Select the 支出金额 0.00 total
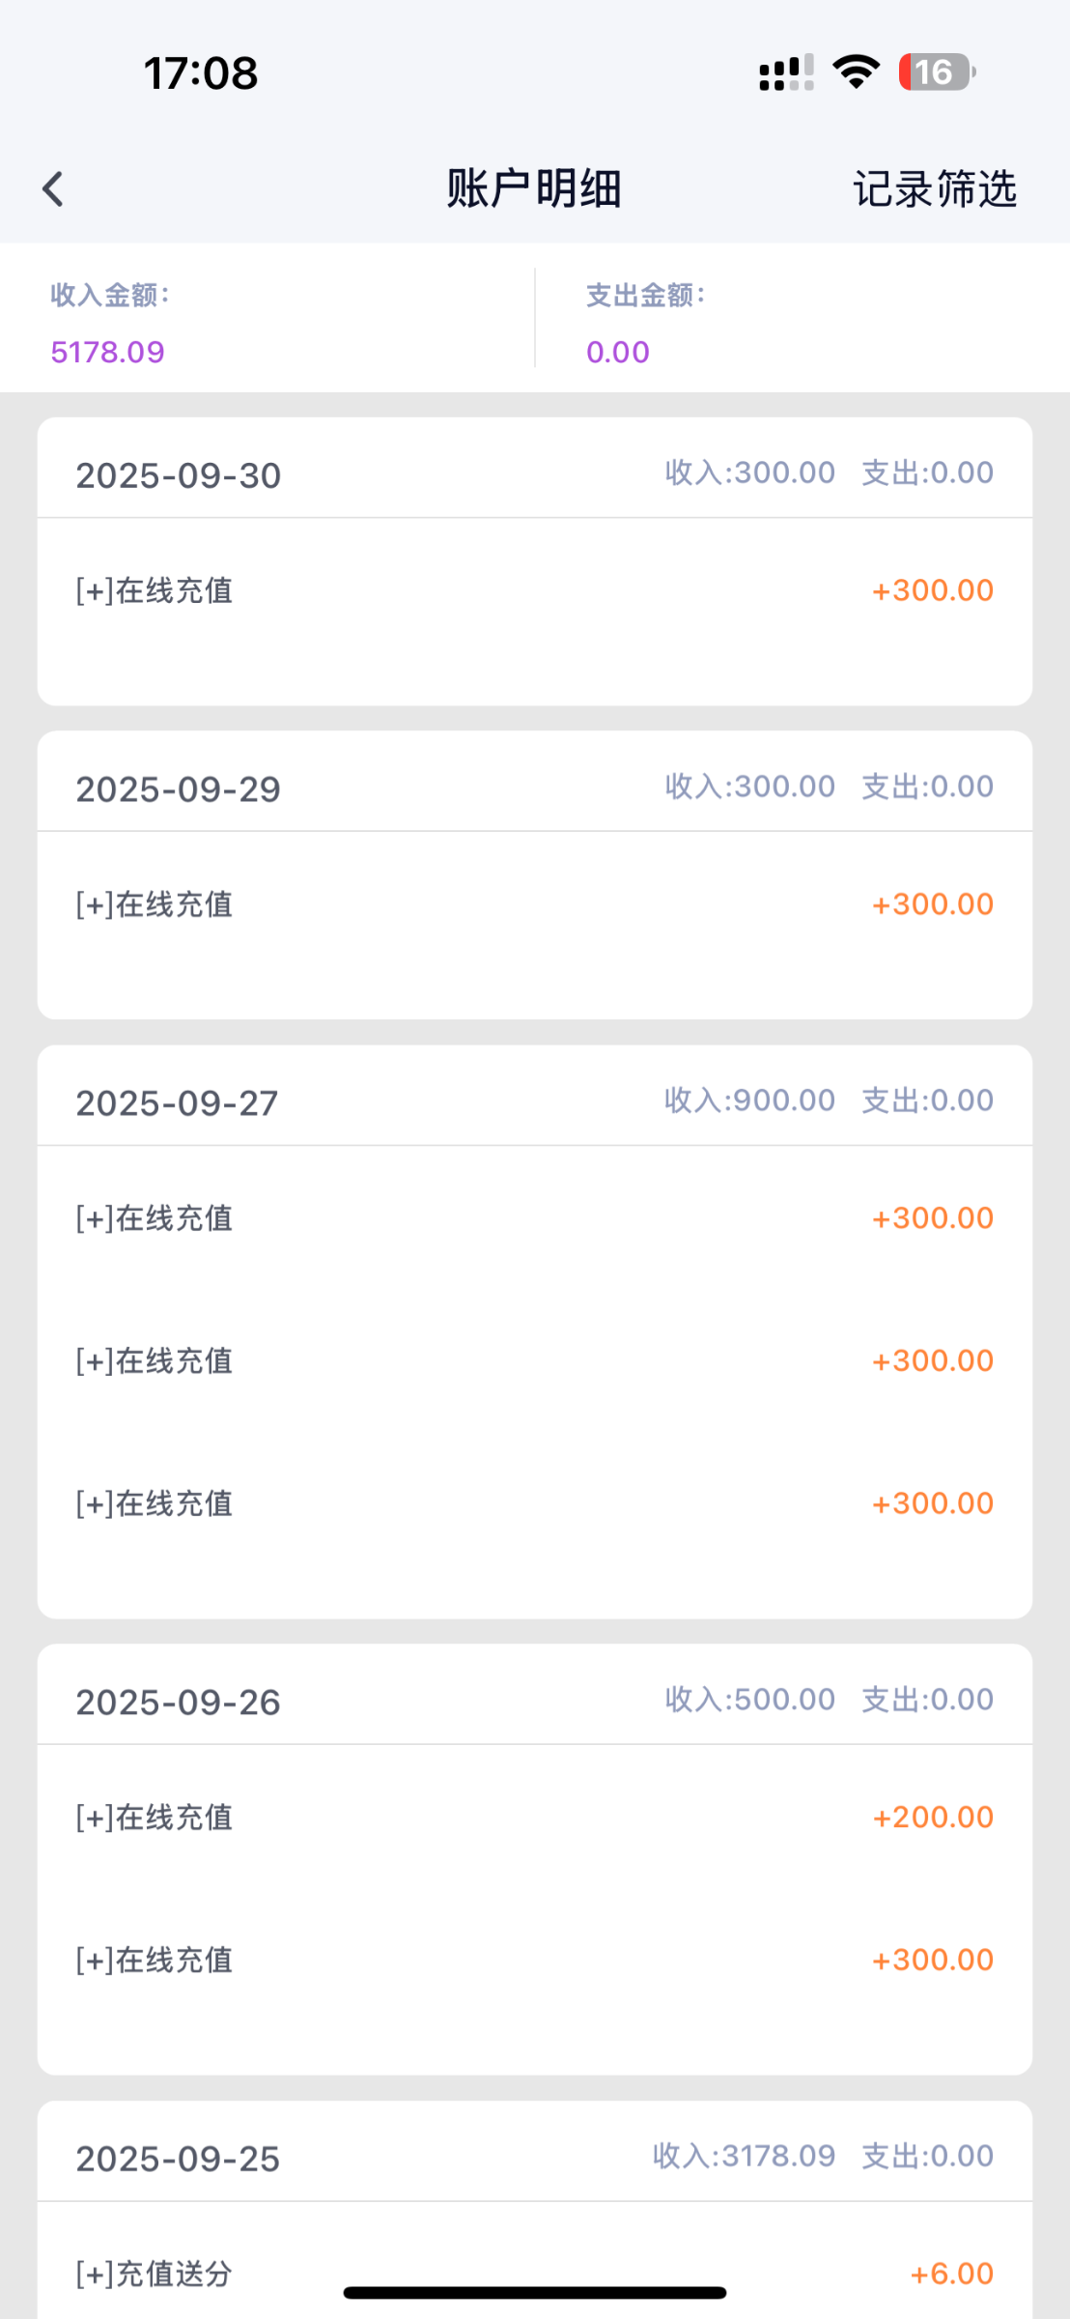Viewport: 1070px width, 2319px height. pyautogui.click(x=618, y=352)
